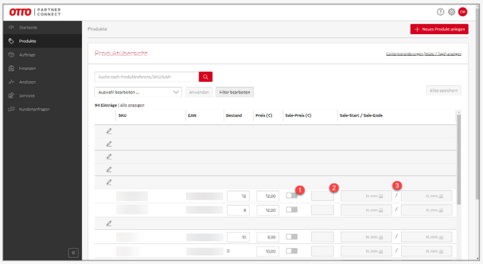
Task: Click Sale-Start date field in Bestand 12 row
Action: coord(366,196)
